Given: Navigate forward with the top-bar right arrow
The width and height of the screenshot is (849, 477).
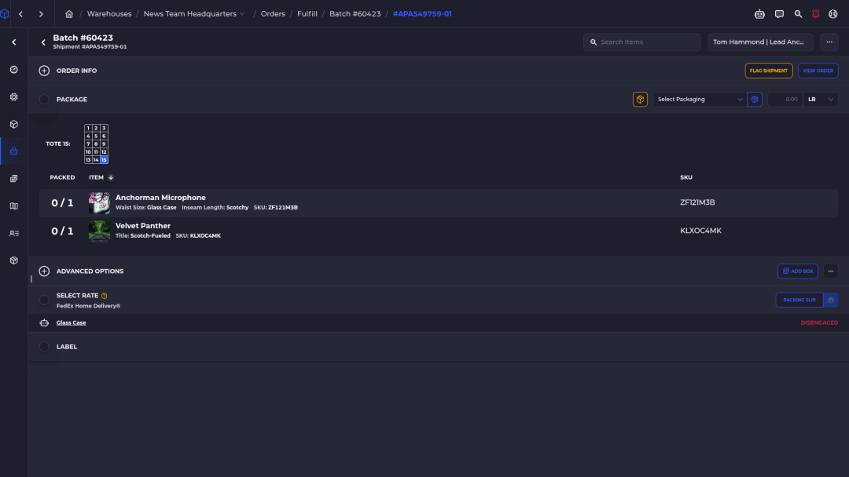Looking at the screenshot, I should [41, 14].
